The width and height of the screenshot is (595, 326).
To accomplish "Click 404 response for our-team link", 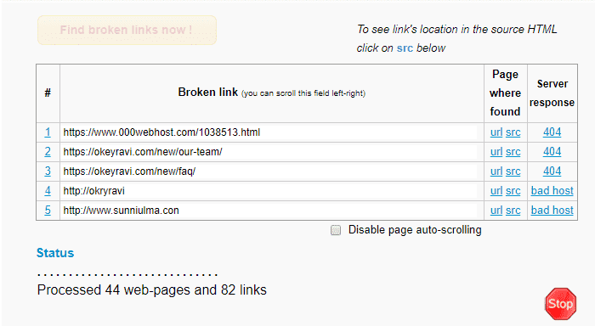I will point(552,152).
